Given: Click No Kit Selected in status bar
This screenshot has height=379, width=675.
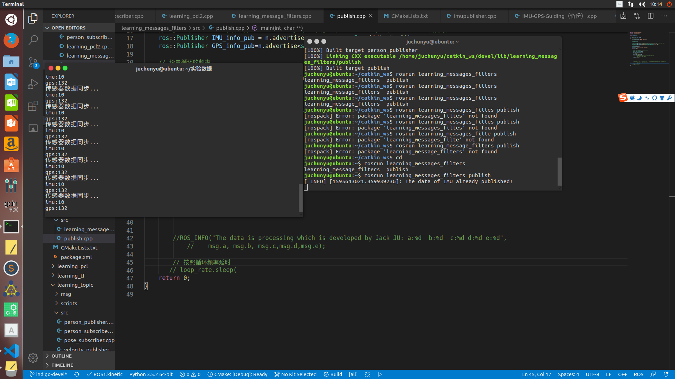Looking at the screenshot, I should 295,374.
